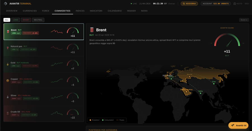Click the Avantir Terminal logo icon
Viewport: 252px width, 131px height.
[6, 4]
